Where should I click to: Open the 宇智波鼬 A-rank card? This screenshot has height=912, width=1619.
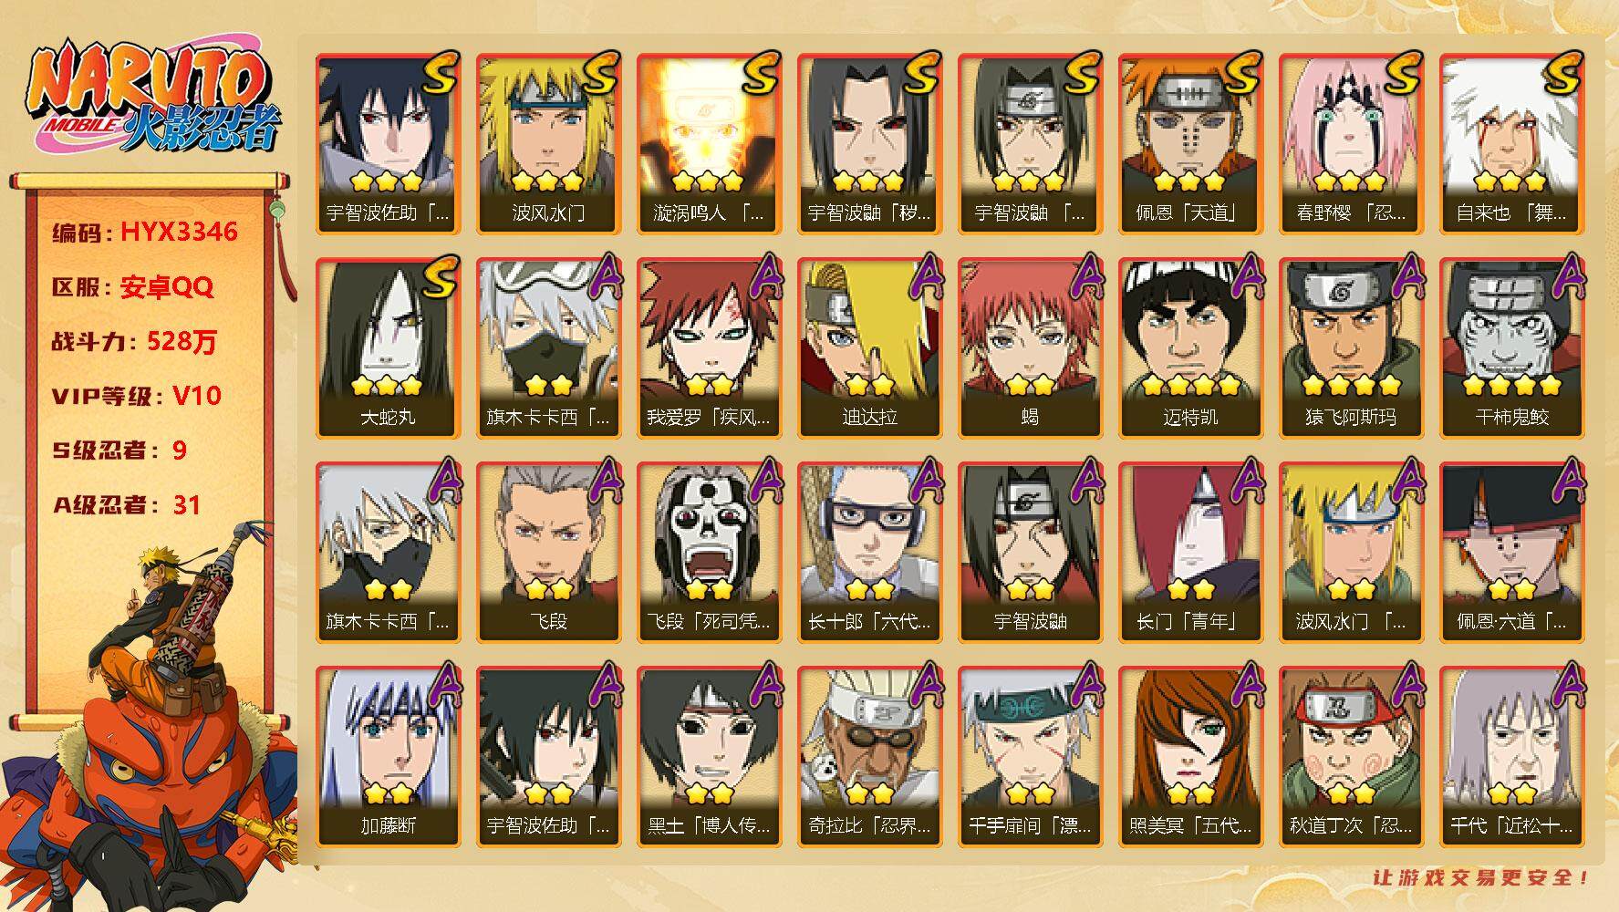pyautogui.click(x=1030, y=552)
